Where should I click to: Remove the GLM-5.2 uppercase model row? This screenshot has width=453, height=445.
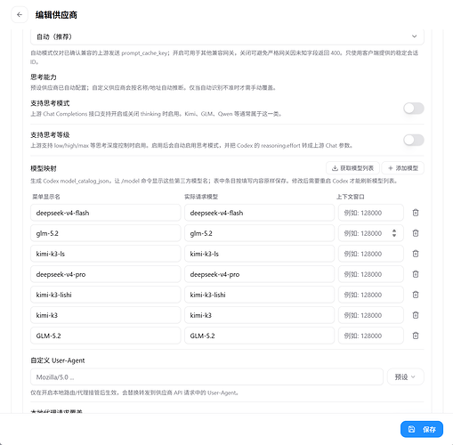416,336
